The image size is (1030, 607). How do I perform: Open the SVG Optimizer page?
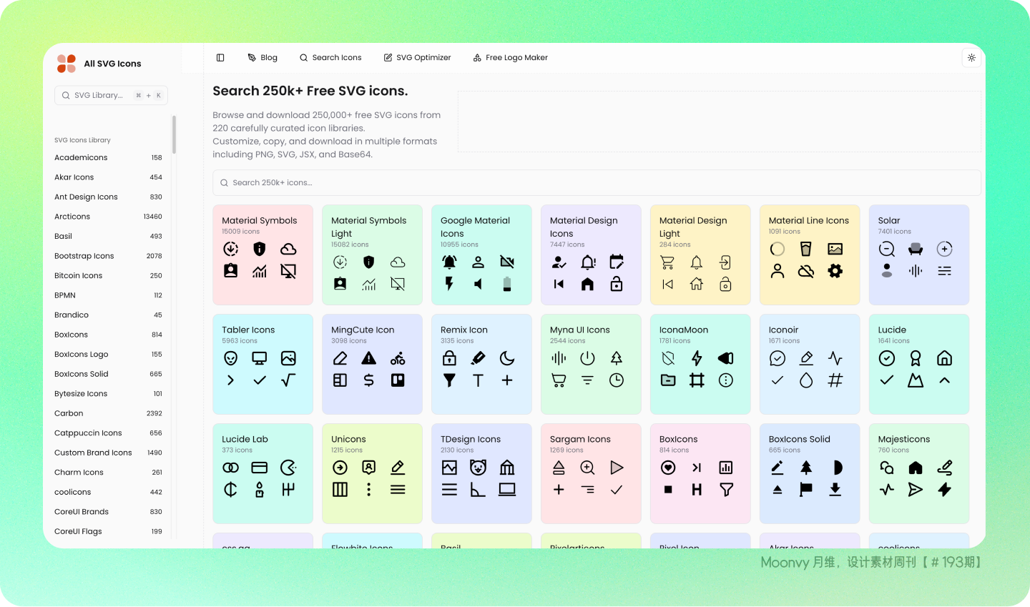pyautogui.click(x=417, y=58)
